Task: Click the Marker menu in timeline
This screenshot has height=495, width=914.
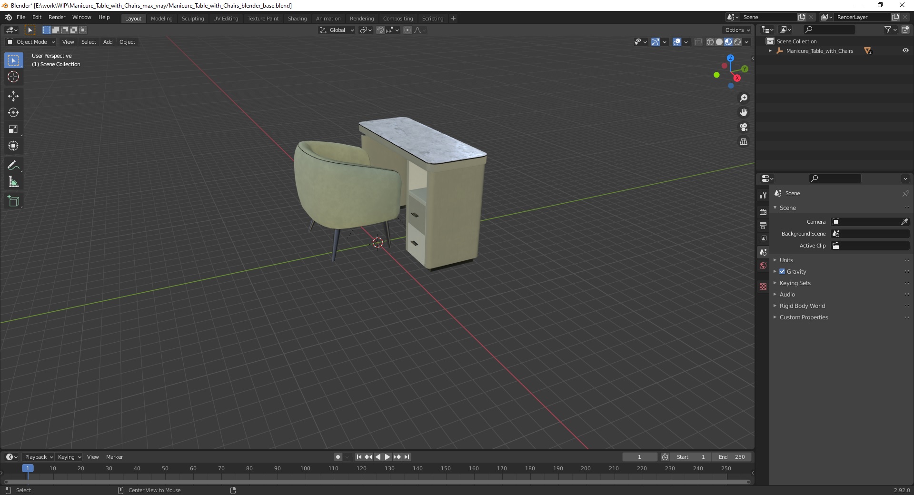Action: point(114,457)
